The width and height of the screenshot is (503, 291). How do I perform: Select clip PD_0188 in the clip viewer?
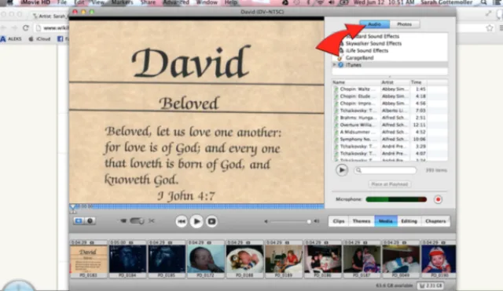pyautogui.click(x=244, y=260)
